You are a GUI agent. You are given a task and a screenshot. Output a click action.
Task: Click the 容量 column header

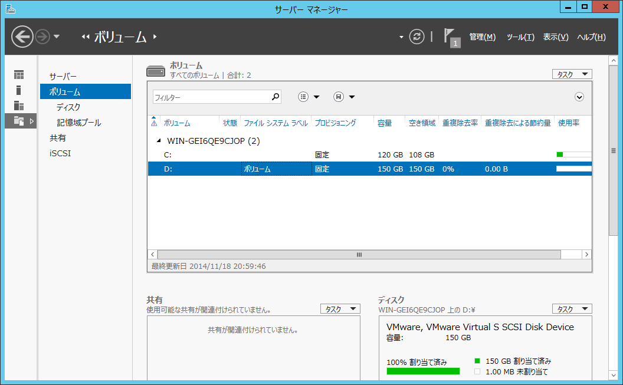(385, 123)
